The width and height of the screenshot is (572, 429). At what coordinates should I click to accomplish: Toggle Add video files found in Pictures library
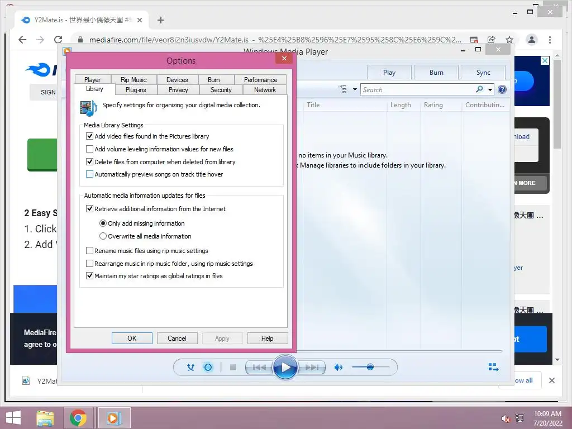[x=90, y=136]
